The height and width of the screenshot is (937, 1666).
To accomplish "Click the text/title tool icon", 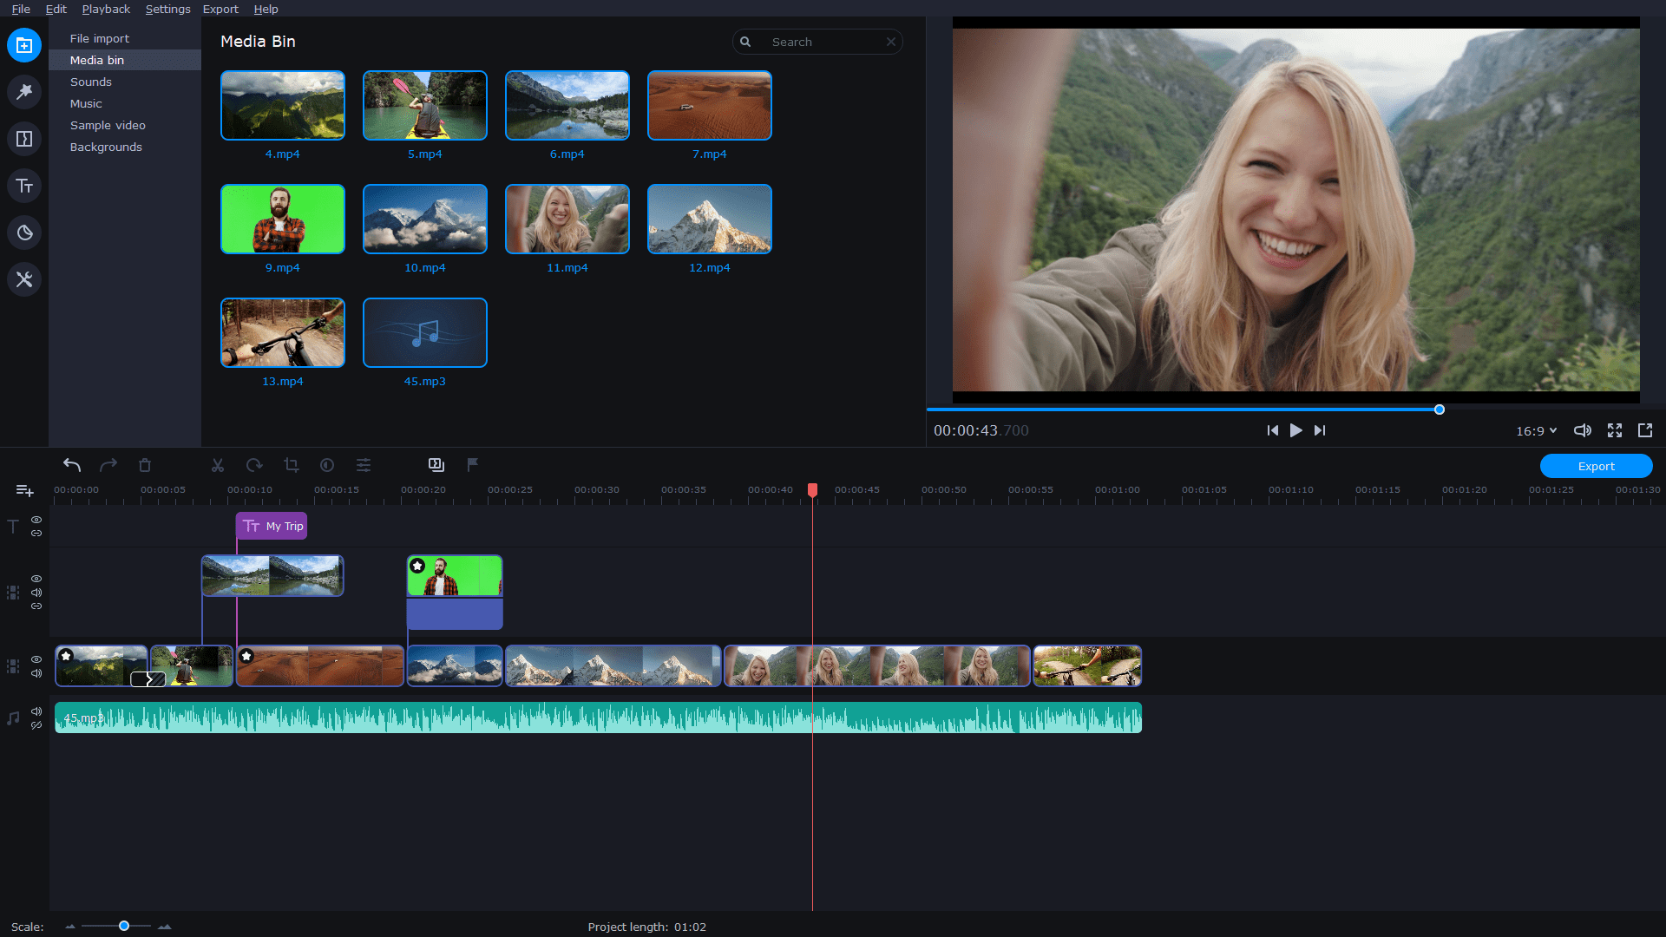I will pyautogui.click(x=25, y=187).
